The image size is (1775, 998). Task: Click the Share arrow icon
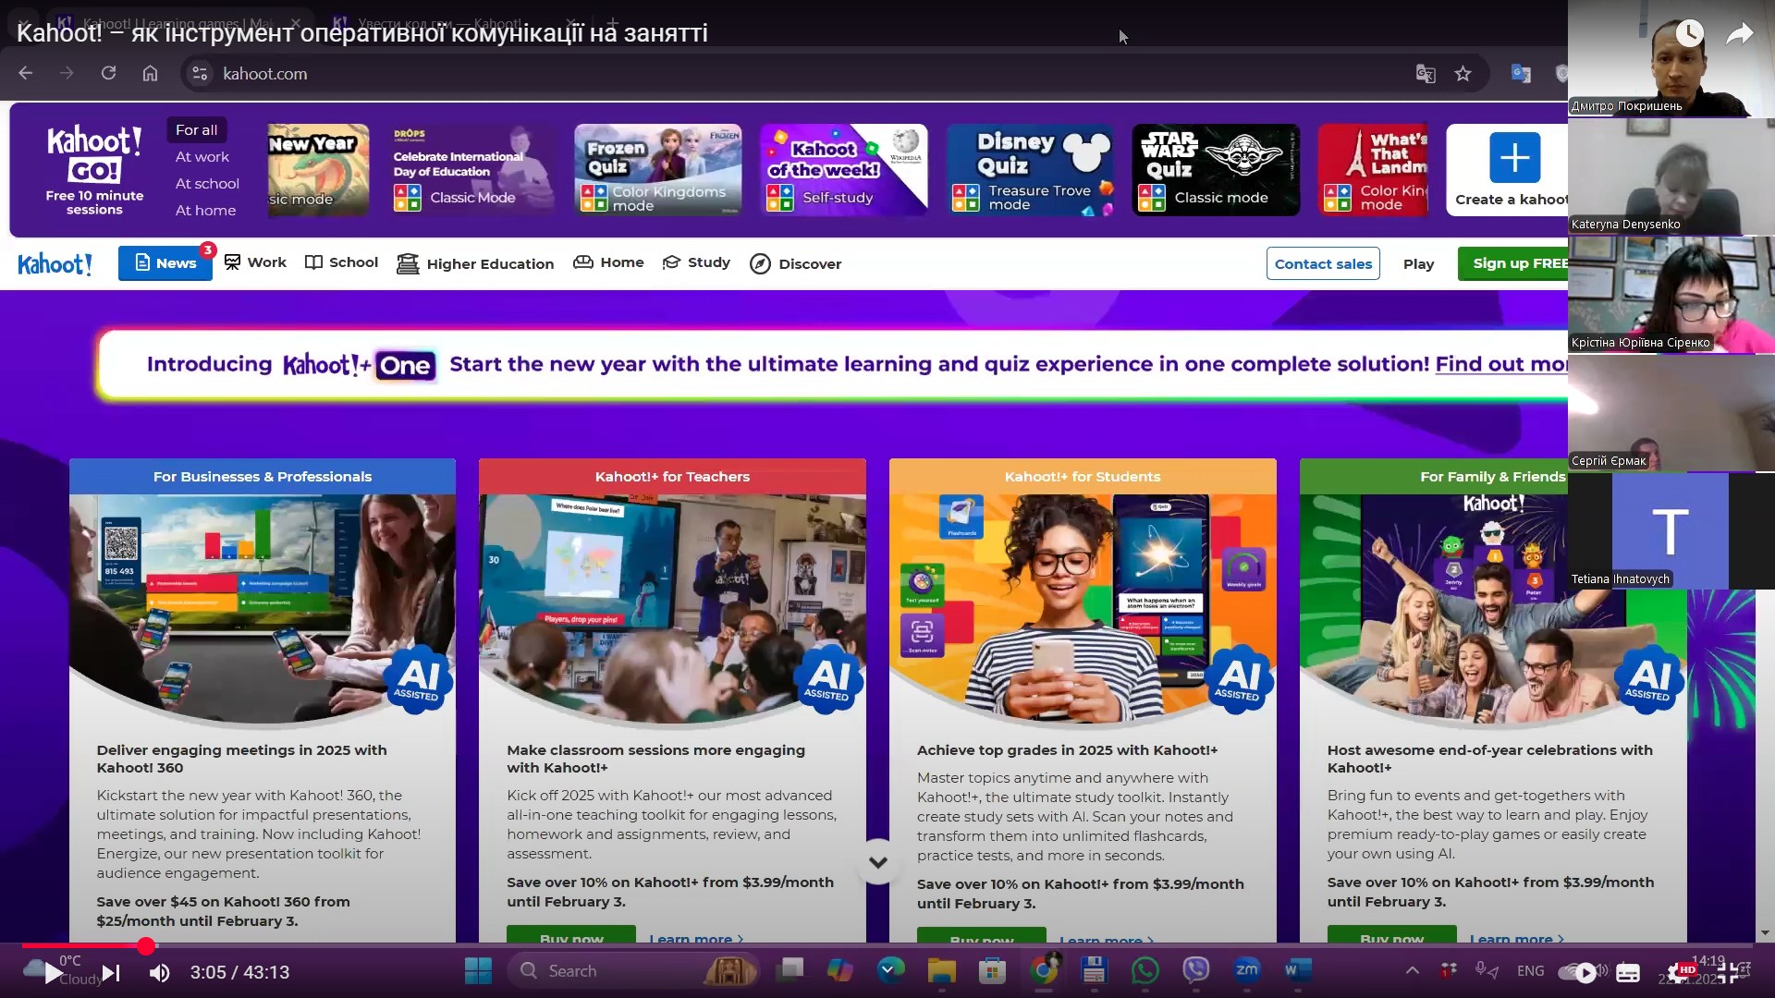point(1740,34)
